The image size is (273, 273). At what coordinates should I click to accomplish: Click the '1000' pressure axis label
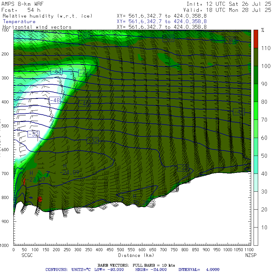pos(4,245)
